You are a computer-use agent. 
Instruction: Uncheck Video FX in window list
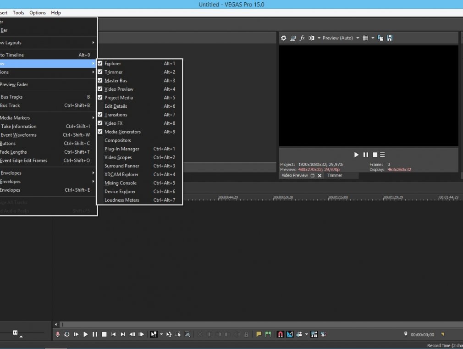[100, 123]
